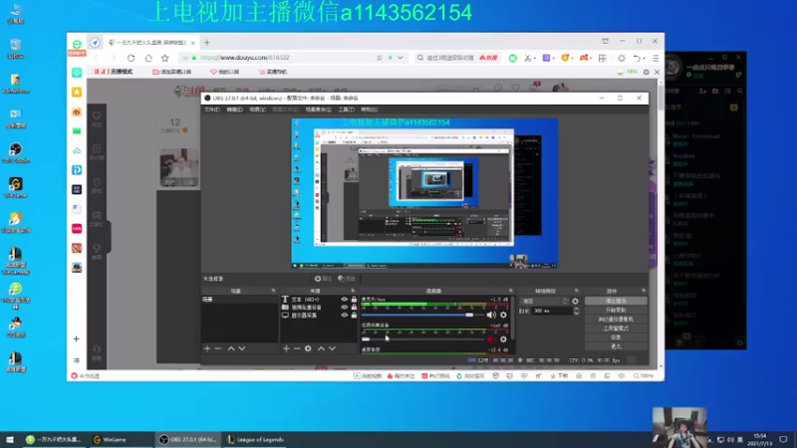Image resolution: width=797 pixels, height=448 pixels.
Task: Click yellow star icon in browser left sidebar
Action: pyautogui.click(x=77, y=92)
